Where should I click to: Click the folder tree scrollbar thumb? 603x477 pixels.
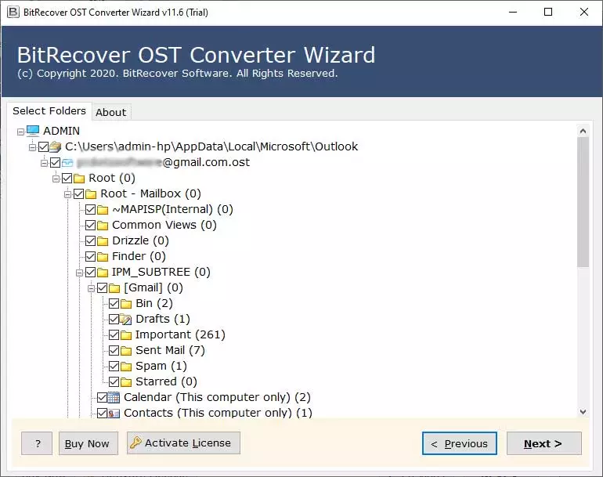point(583,202)
